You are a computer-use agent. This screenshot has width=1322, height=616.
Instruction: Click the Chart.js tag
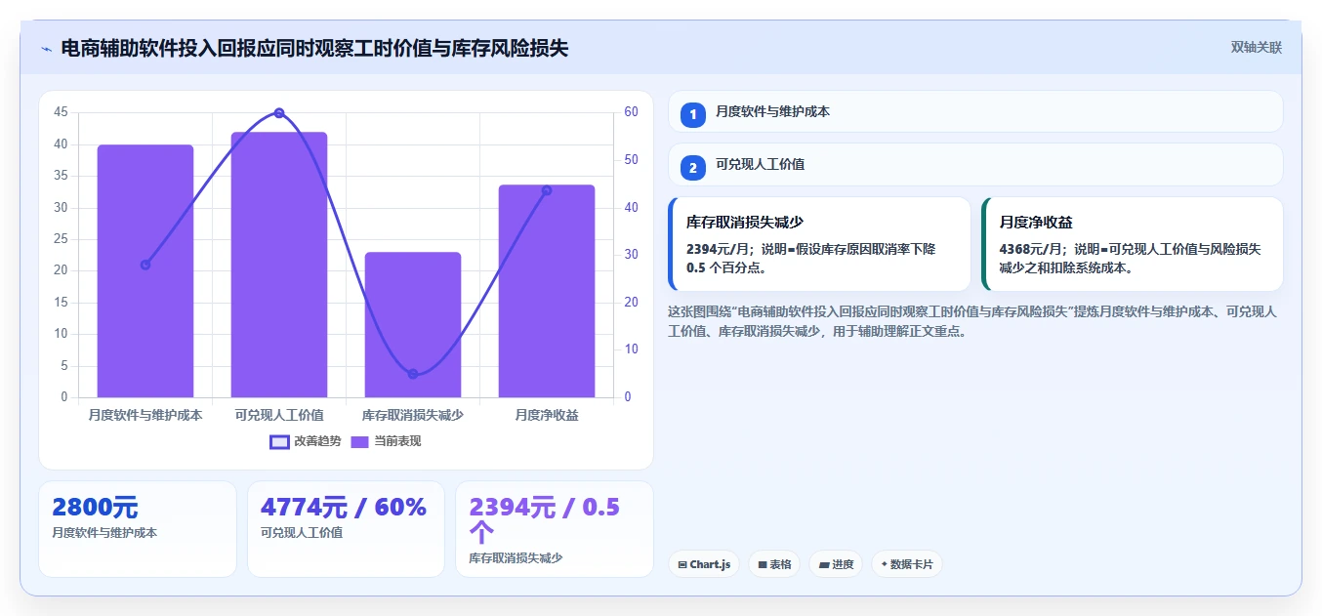tap(704, 564)
